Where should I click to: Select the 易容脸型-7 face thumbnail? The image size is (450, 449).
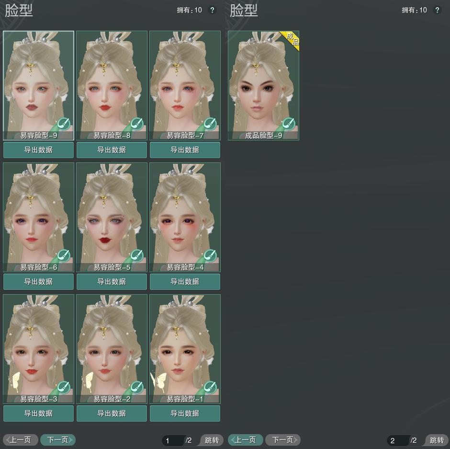[x=185, y=86]
